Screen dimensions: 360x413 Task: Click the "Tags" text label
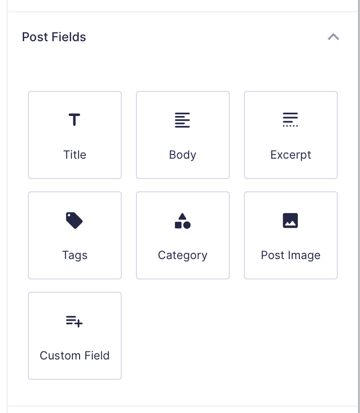click(x=75, y=255)
